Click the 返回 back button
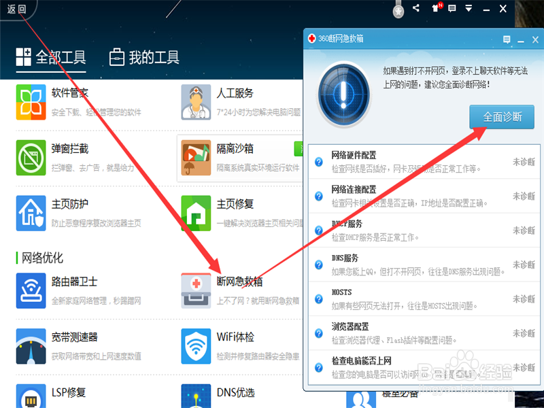 [x=18, y=10]
